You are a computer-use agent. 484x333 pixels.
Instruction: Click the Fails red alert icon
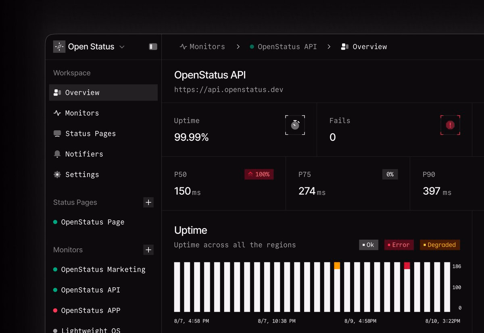point(450,125)
